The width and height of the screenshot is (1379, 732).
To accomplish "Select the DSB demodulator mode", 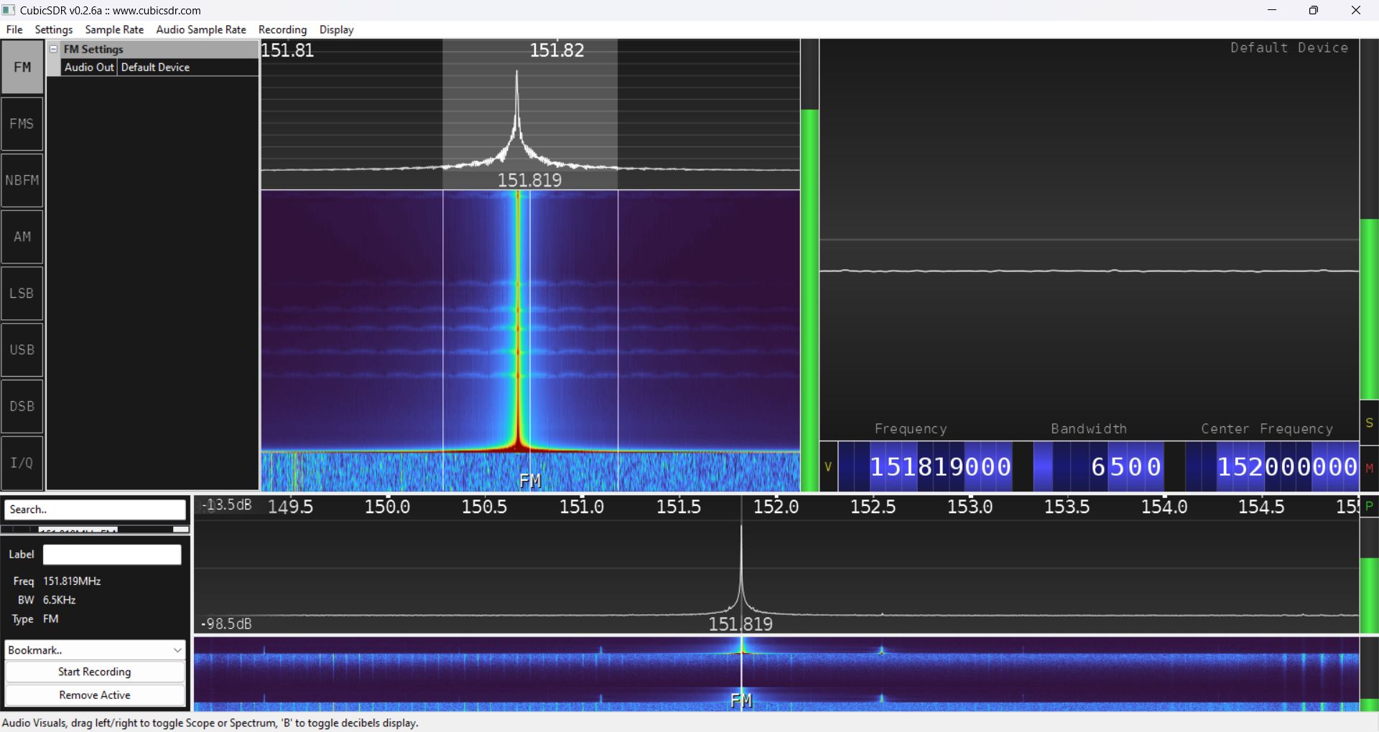I will pyautogui.click(x=22, y=407).
